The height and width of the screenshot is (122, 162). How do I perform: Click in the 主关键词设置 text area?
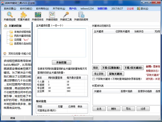pyautogui.click(x=62, y=43)
